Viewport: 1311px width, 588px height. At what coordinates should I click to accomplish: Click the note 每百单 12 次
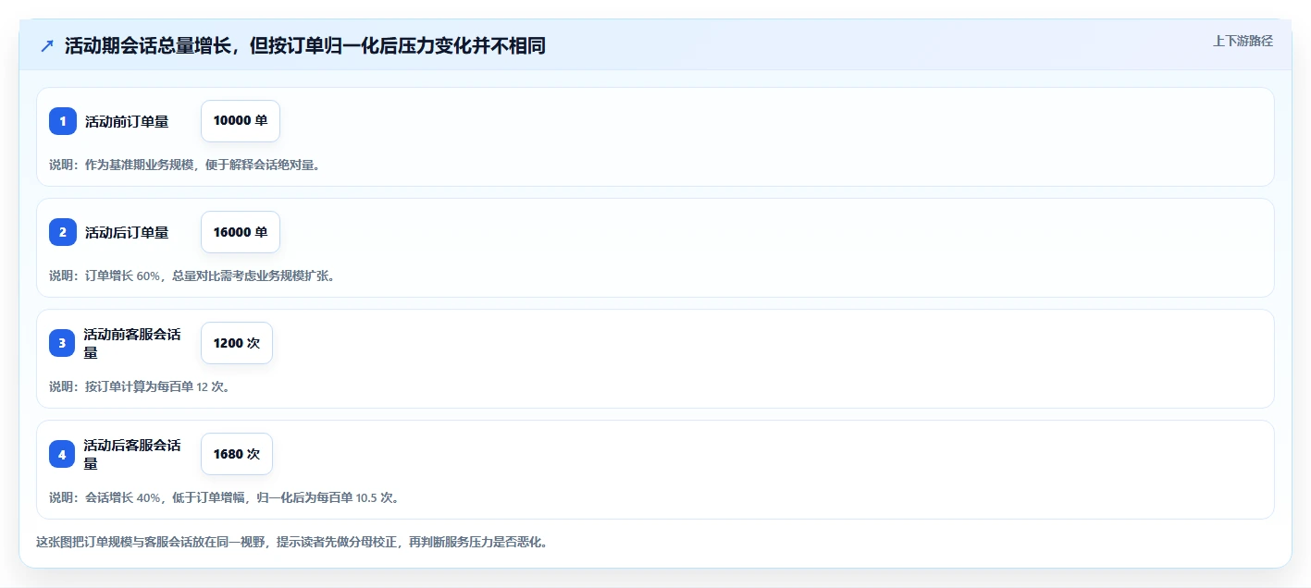coord(140,386)
